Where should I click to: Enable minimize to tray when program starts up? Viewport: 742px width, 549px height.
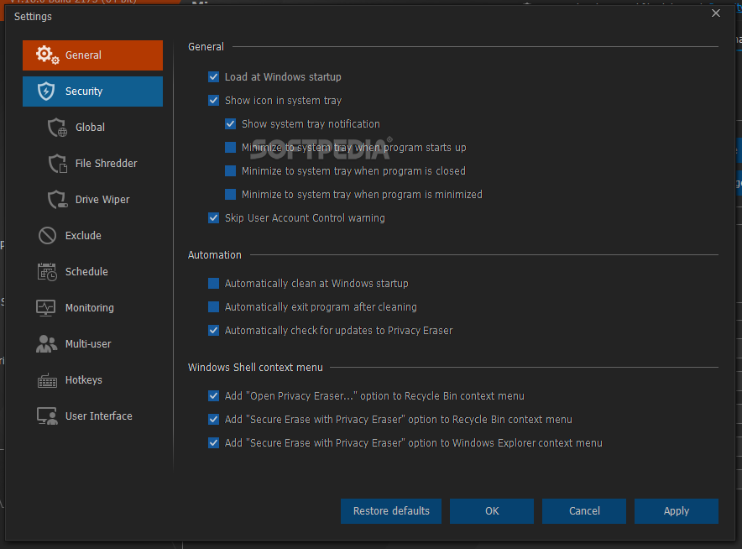231,147
